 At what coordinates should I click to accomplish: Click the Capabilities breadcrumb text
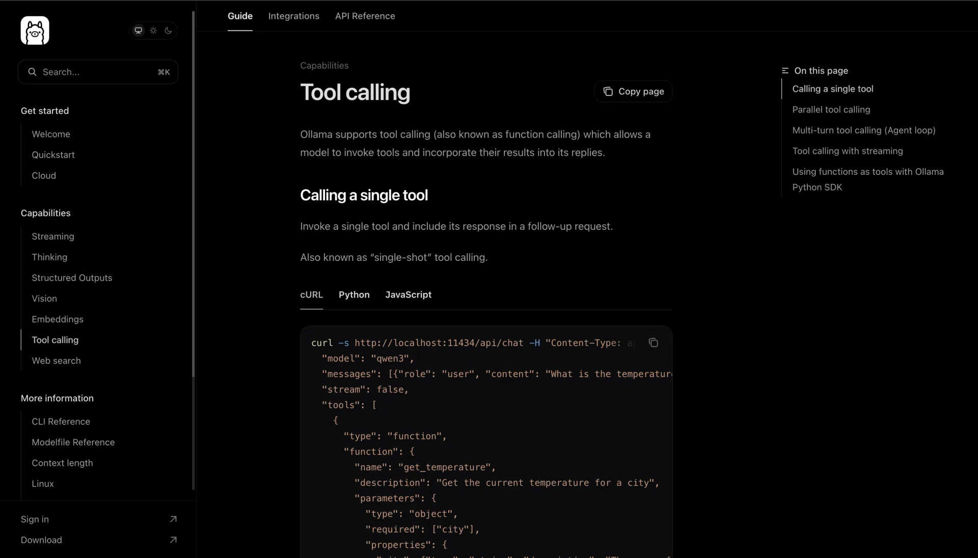[324, 65]
